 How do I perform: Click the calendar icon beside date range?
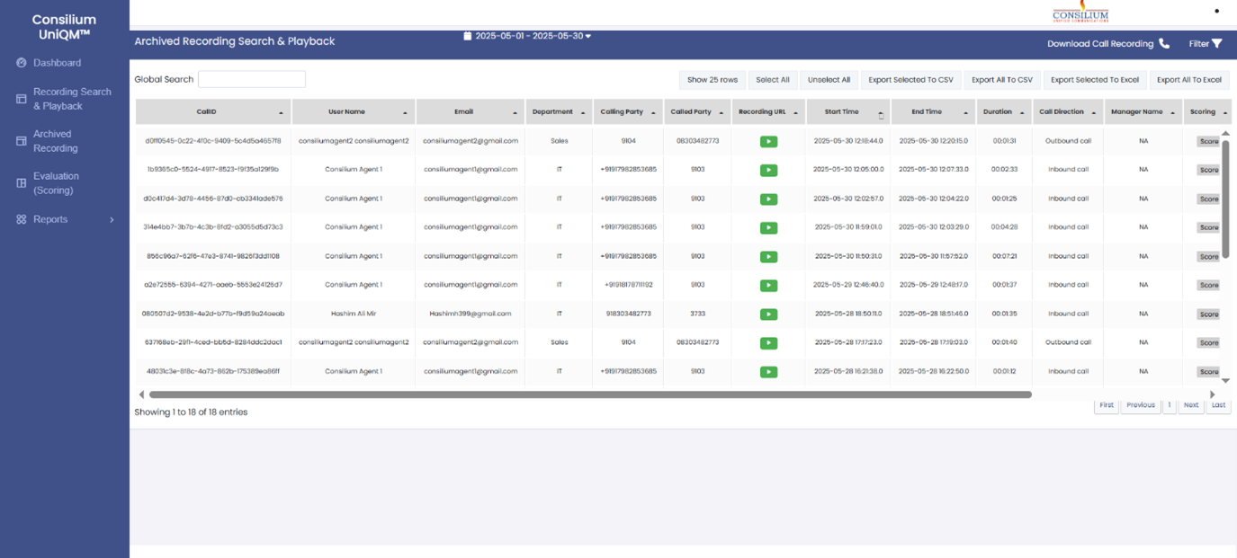tap(467, 36)
